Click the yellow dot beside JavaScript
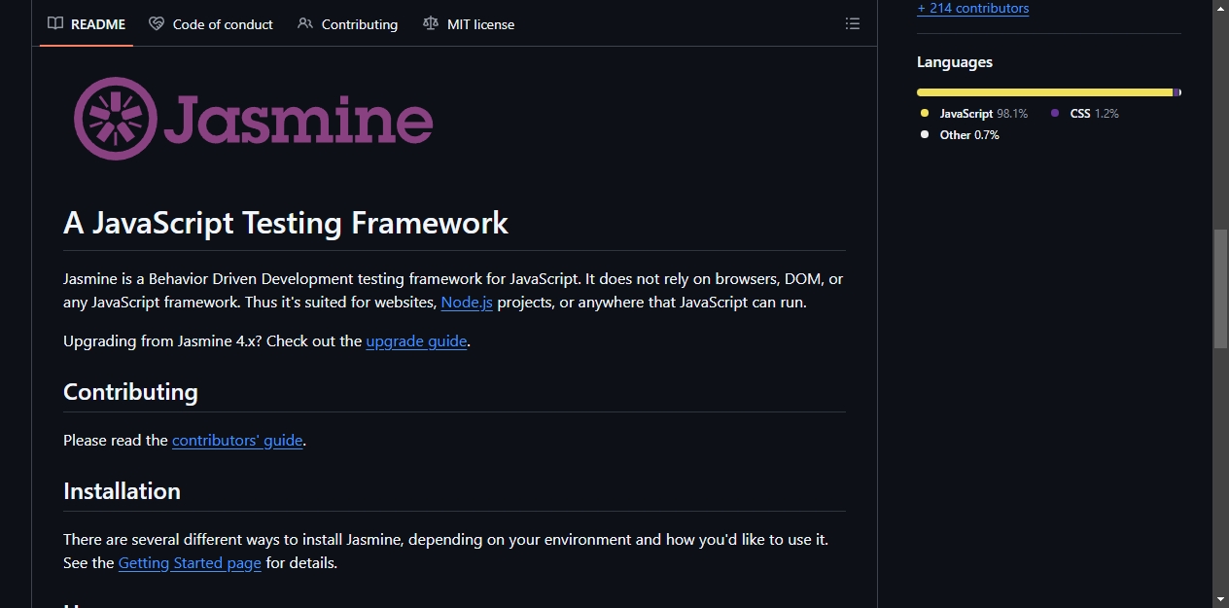 click(x=925, y=114)
